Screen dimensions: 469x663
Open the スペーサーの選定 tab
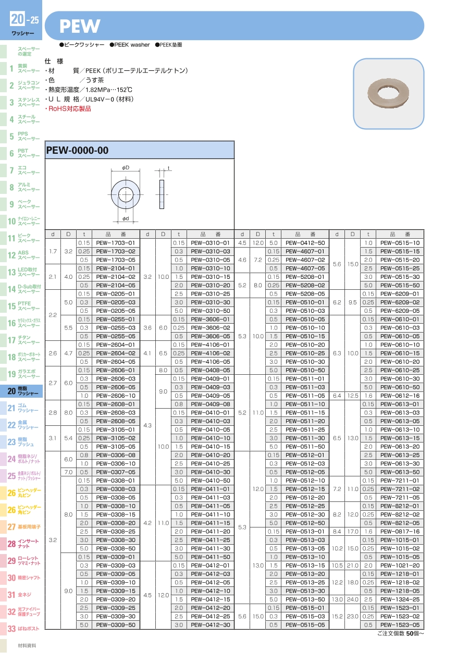pyautogui.click(x=21, y=51)
